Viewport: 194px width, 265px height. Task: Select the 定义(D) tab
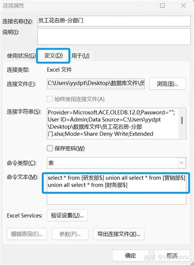click(x=54, y=55)
